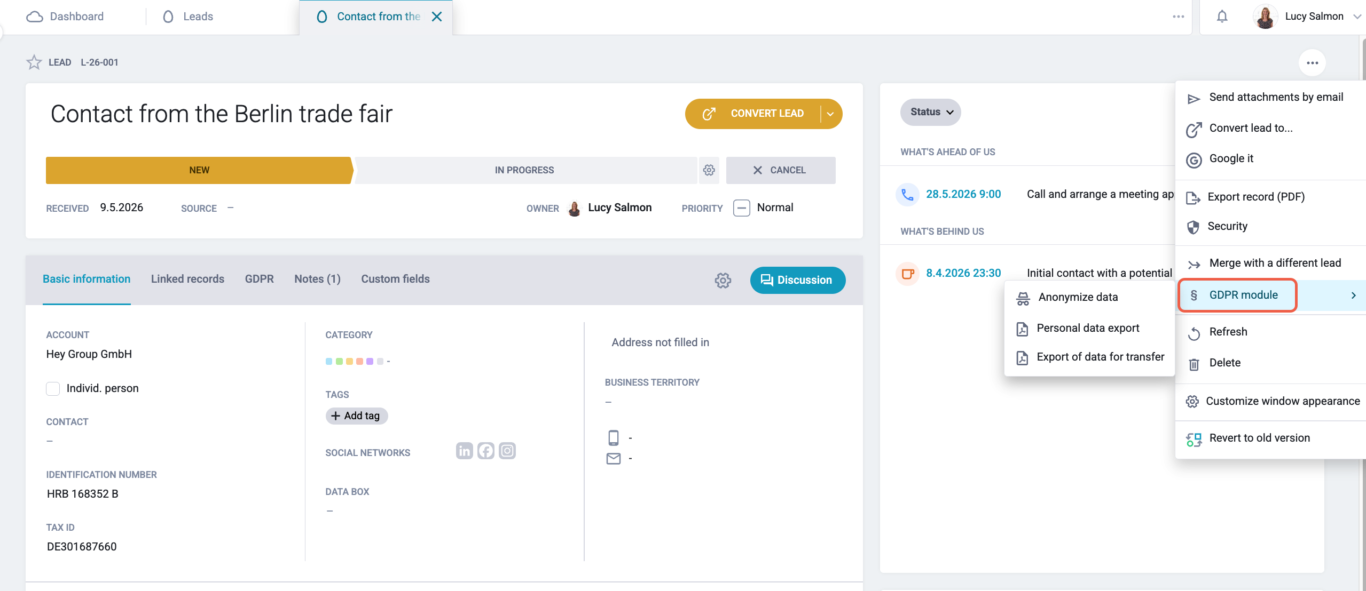This screenshot has width=1366, height=591.
Task: Open the Notes (1) tab
Action: tap(317, 279)
